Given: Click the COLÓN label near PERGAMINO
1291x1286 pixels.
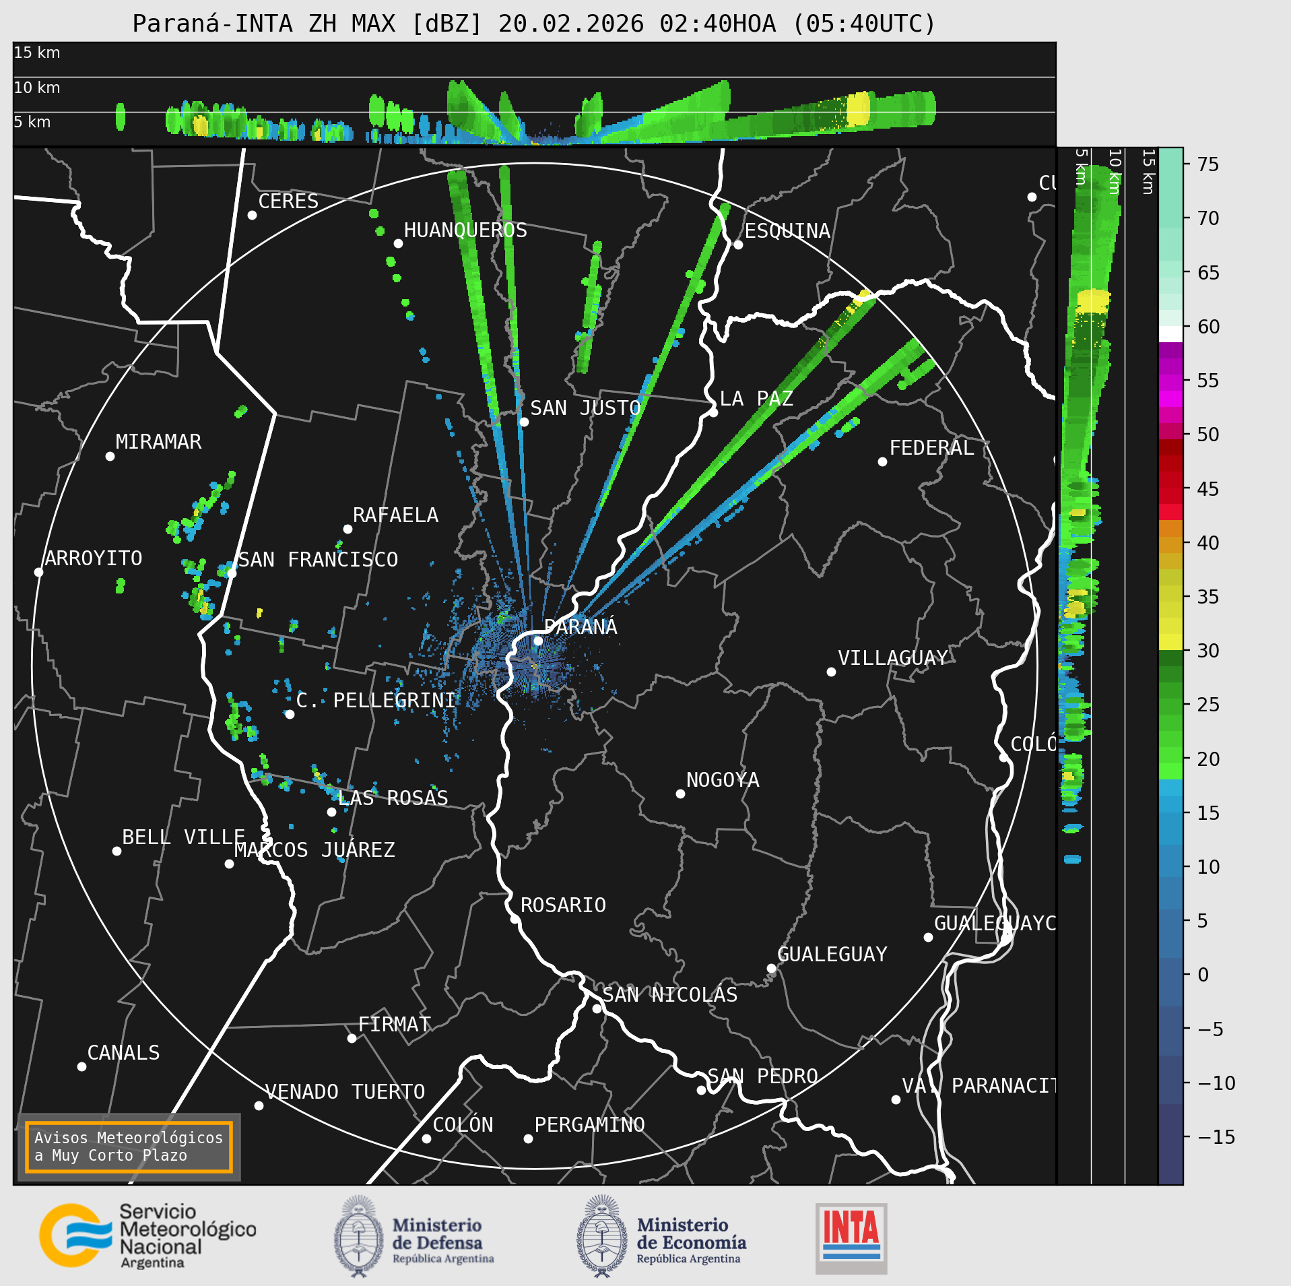Looking at the screenshot, I should 463,1124.
